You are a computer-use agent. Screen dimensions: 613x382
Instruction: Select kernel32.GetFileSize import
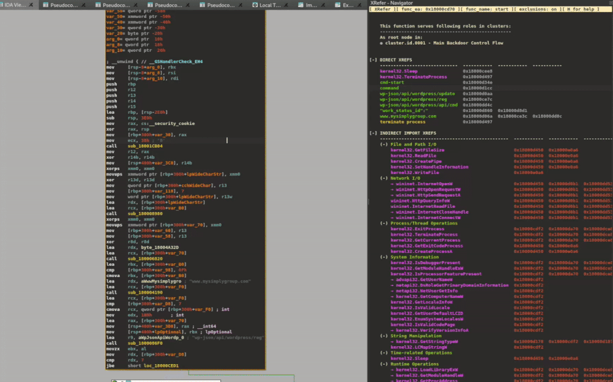pos(417,150)
